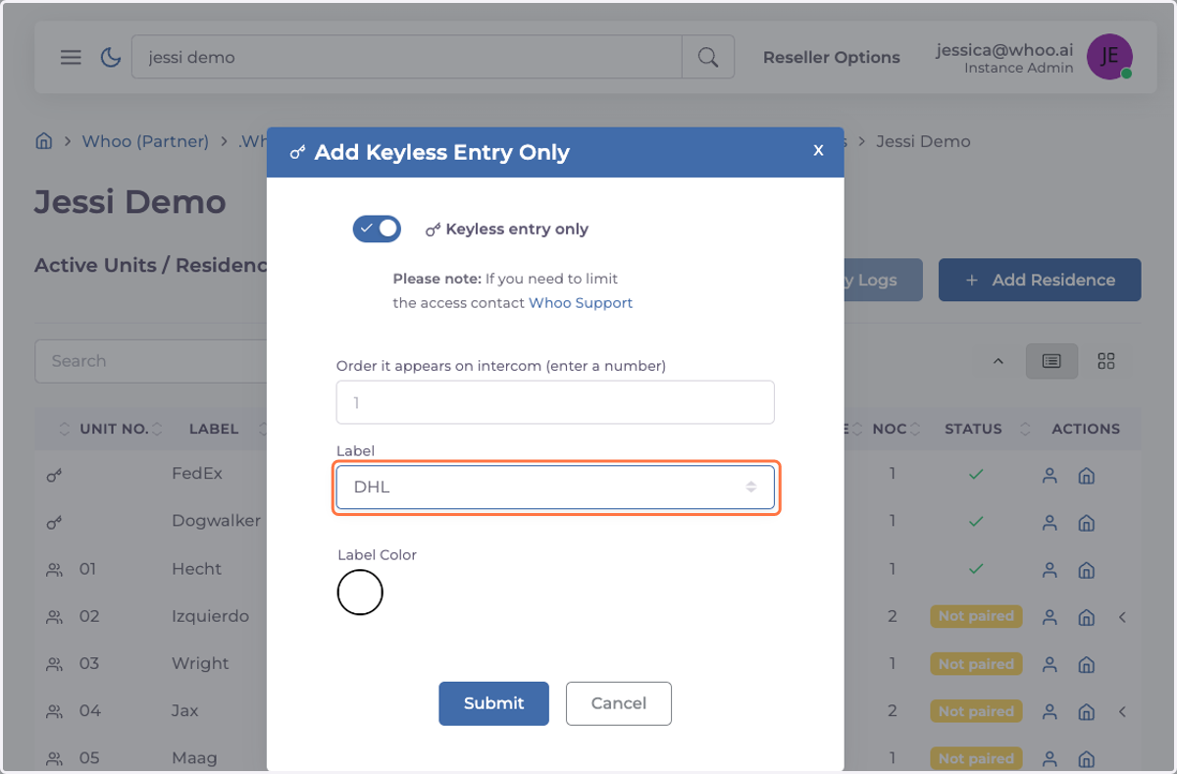The image size is (1177, 774).
Task: Open residence icon for Dogwalker row
Action: click(x=1086, y=523)
